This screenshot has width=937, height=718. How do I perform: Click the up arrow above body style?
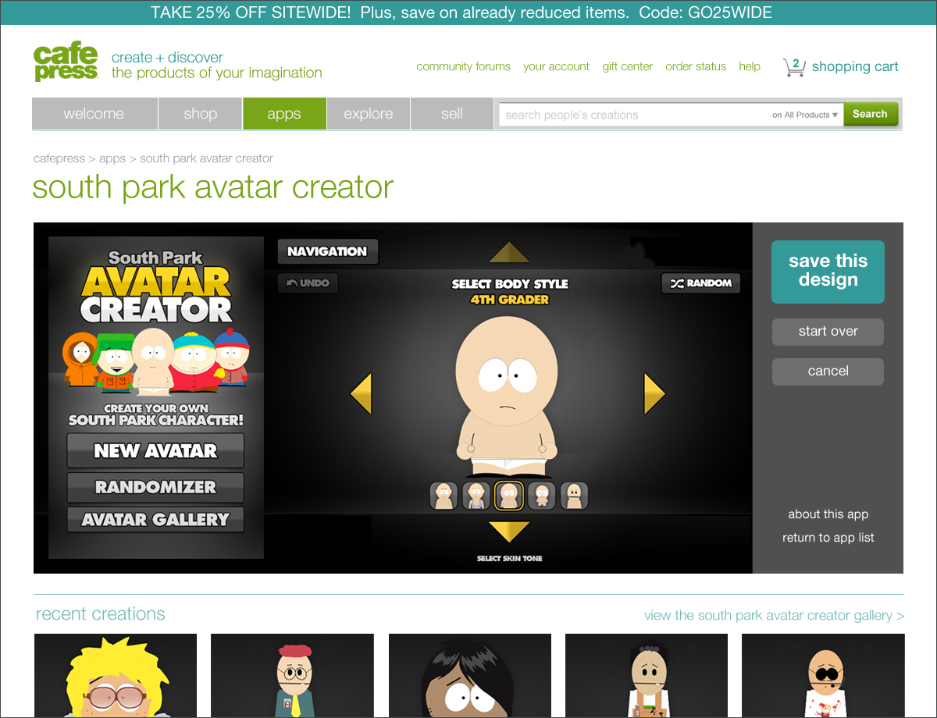click(509, 252)
